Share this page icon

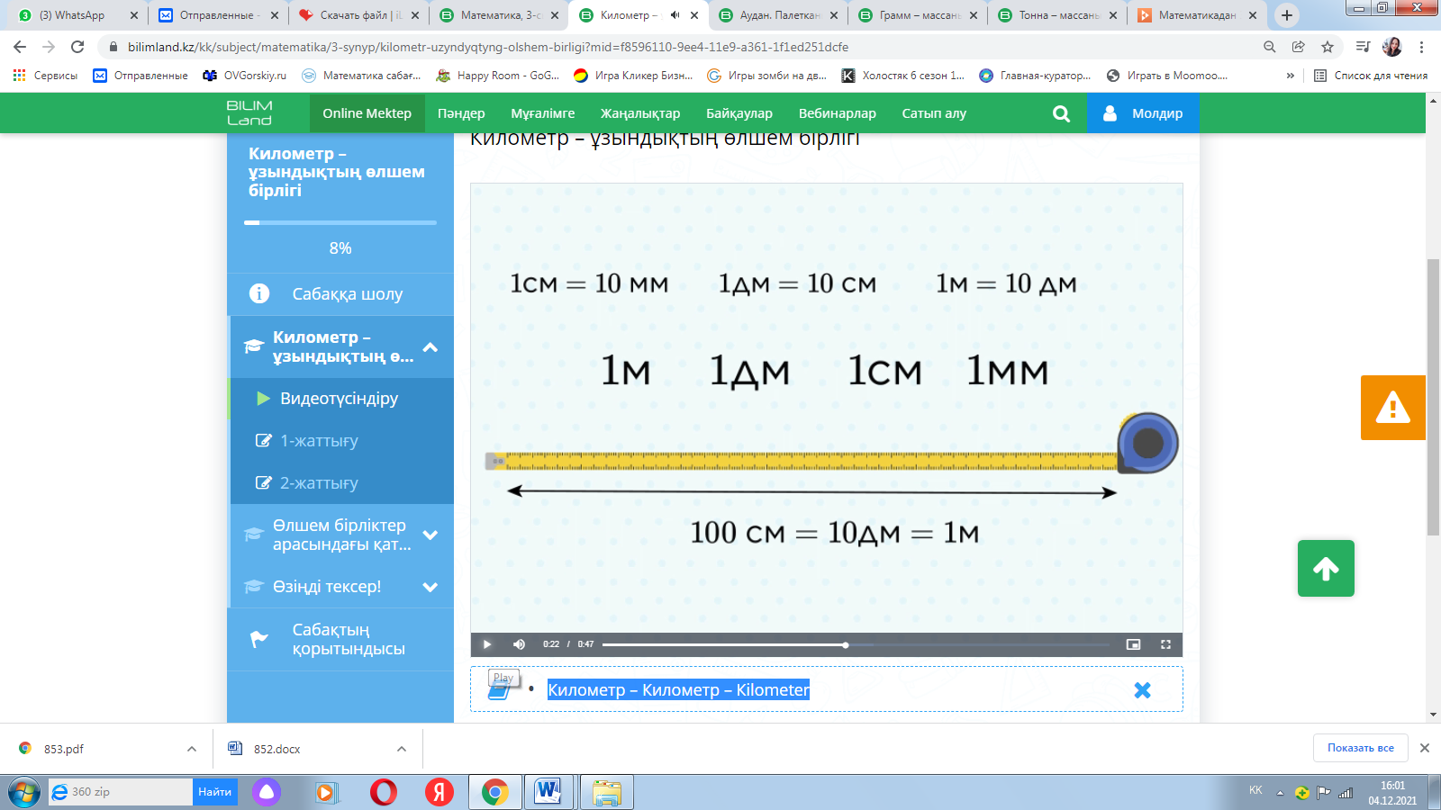click(1299, 47)
